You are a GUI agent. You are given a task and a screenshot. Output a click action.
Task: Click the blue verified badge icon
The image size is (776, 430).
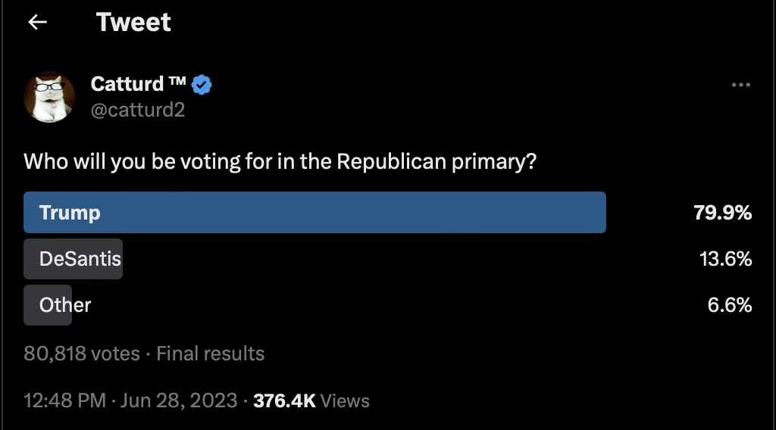[x=202, y=85]
